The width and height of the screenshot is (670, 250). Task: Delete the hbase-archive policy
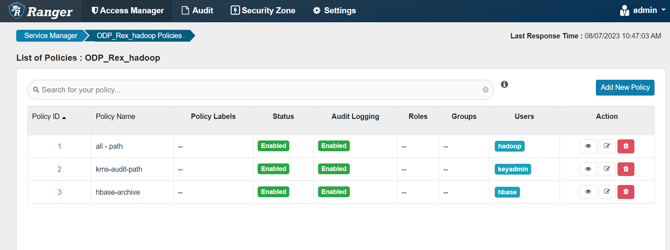click(x=626, y=192)
